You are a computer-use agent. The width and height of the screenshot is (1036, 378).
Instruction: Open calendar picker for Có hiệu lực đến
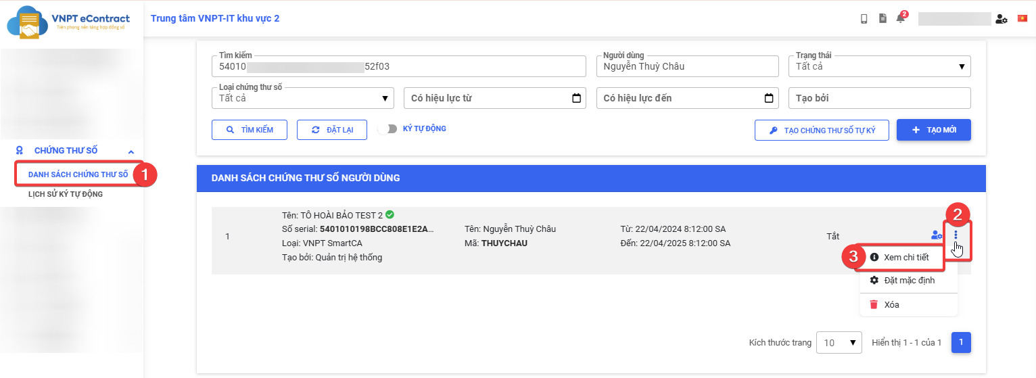(768, 98)
